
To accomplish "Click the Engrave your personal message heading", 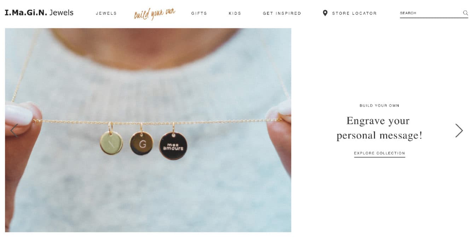I will pyautogui.click(x=379, y=128).
